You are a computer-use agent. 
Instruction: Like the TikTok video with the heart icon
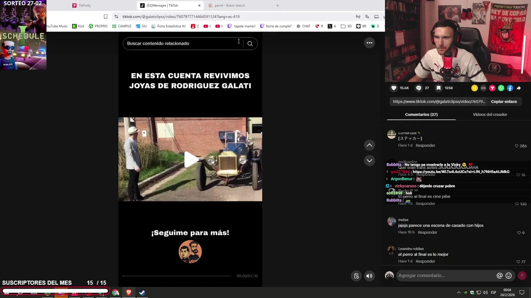tap(394, 88)
